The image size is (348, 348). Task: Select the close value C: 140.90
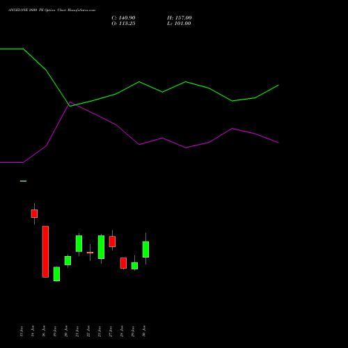(x=123, y=18)
